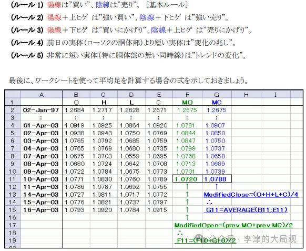Viewport: 306px width, 251px height.
Task: Click date cell 14-Apr-03
Action: pos(41,195)
